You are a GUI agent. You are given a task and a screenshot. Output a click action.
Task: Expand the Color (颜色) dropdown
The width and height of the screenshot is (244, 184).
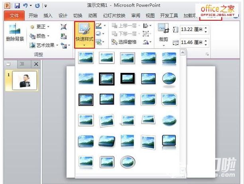click(x=40, y=36)
